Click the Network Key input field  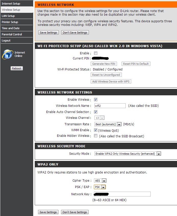pos(122,194)
